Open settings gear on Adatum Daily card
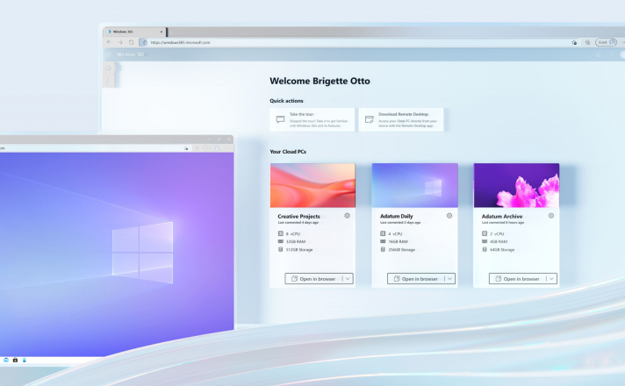Screen dimensions: 625x386 tap(449, 216)
